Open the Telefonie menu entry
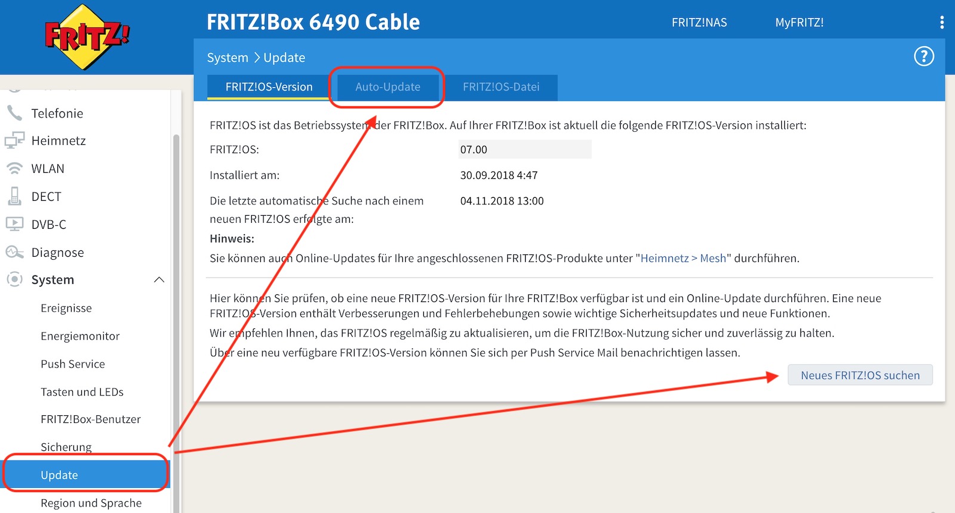Viewport: 955px width, 513px height. [x=57, y=113]
